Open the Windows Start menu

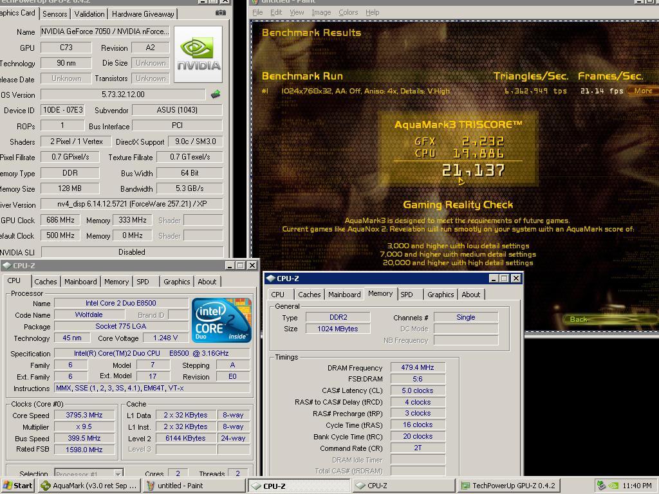click(17, 486)
